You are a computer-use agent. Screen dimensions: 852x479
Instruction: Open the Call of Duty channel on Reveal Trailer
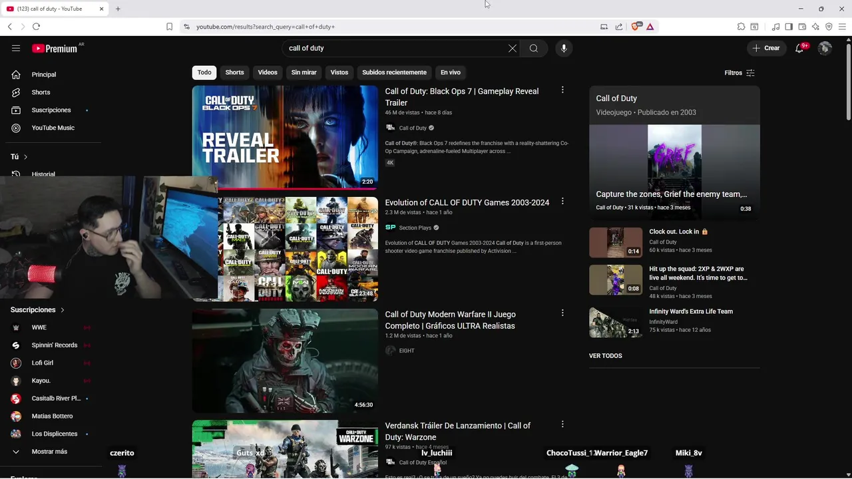click(x=413, y=128)
